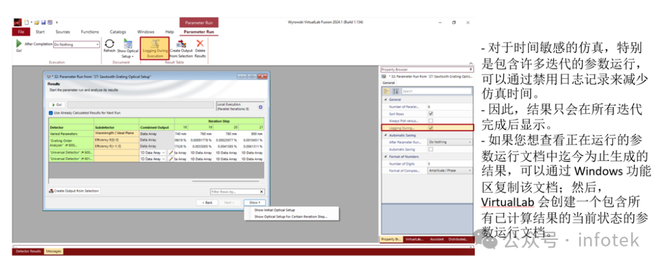
Task: Click the Delete Results red X icon
Action: [x=200, y=43]
